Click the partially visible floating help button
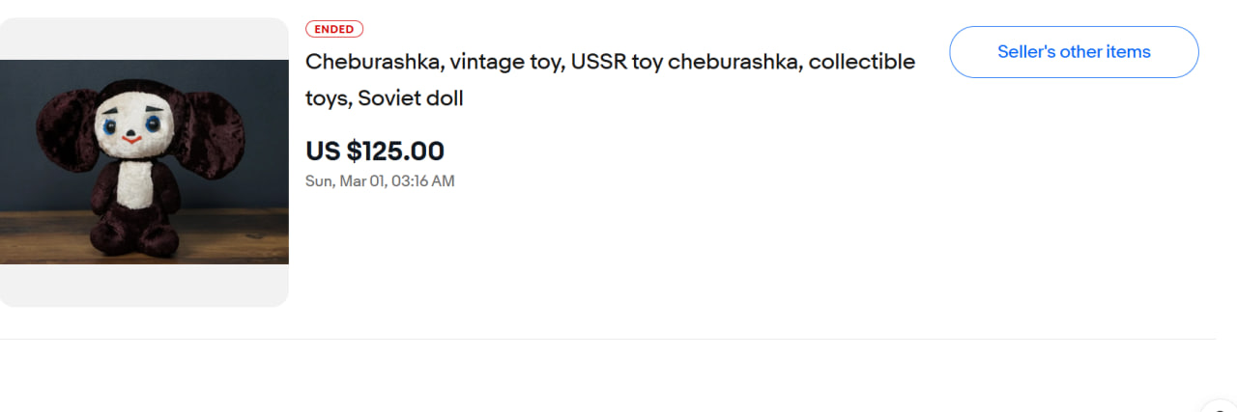Image resolution: width=1237 pixels, height=412 pixels. coord(1220,405)
